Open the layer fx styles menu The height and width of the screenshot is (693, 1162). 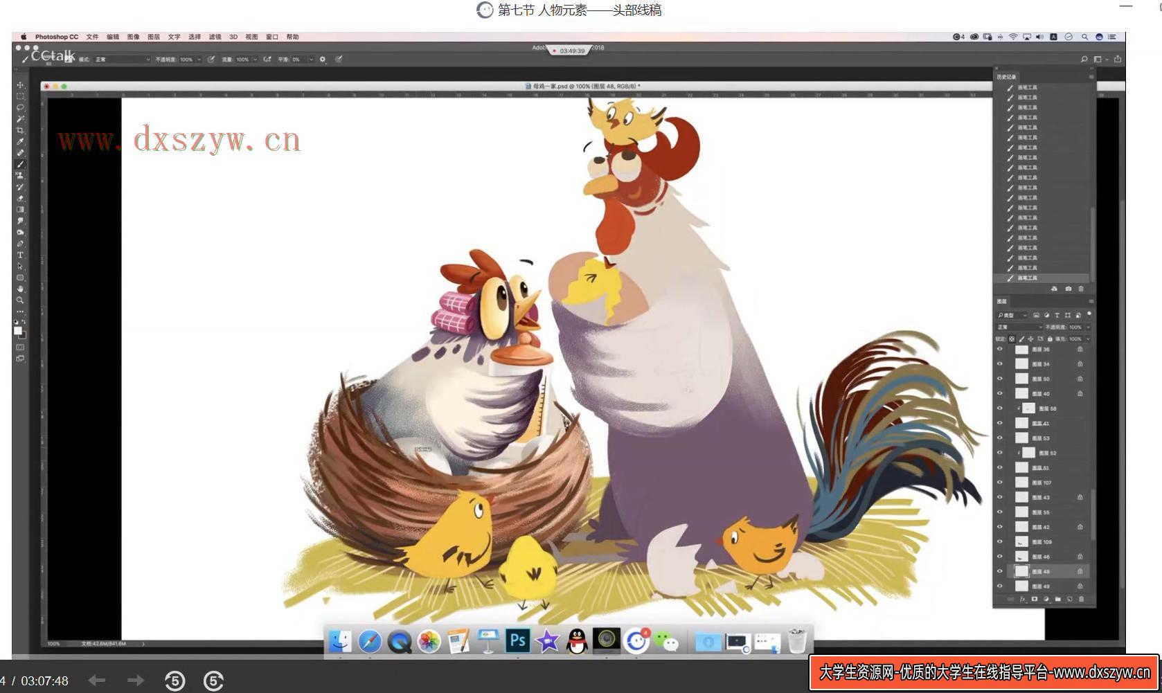coord(1023,599)
